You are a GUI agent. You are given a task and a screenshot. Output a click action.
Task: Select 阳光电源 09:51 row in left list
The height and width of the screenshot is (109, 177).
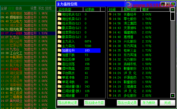point(28,29)
